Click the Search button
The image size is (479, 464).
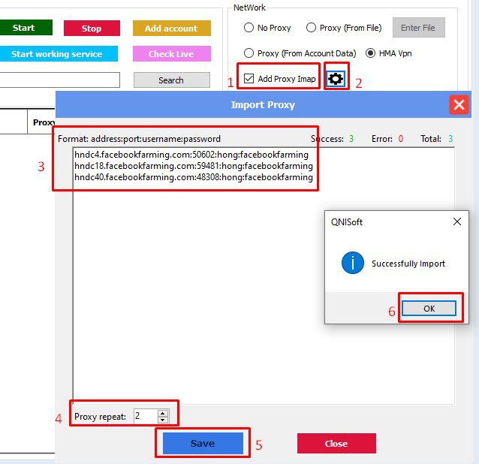(172, 80)
